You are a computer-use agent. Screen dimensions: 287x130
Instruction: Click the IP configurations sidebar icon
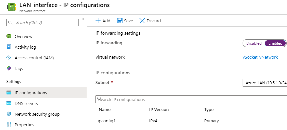[x=9, y=93]
